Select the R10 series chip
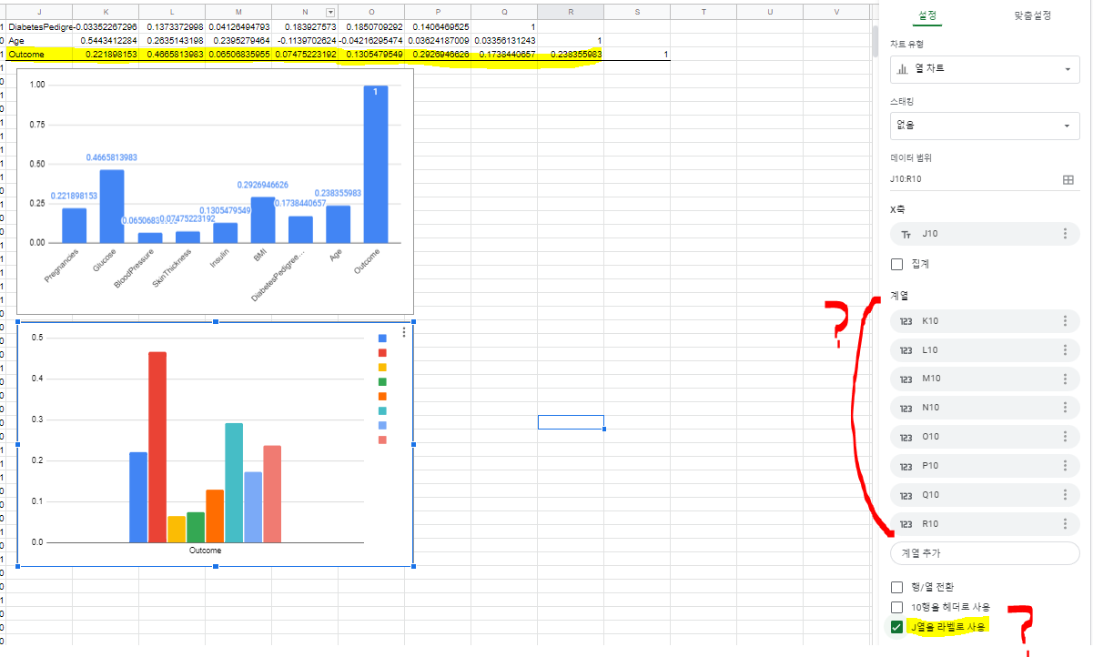The width and height of the screenshot is (1093, 657). (x=985, y=524)
